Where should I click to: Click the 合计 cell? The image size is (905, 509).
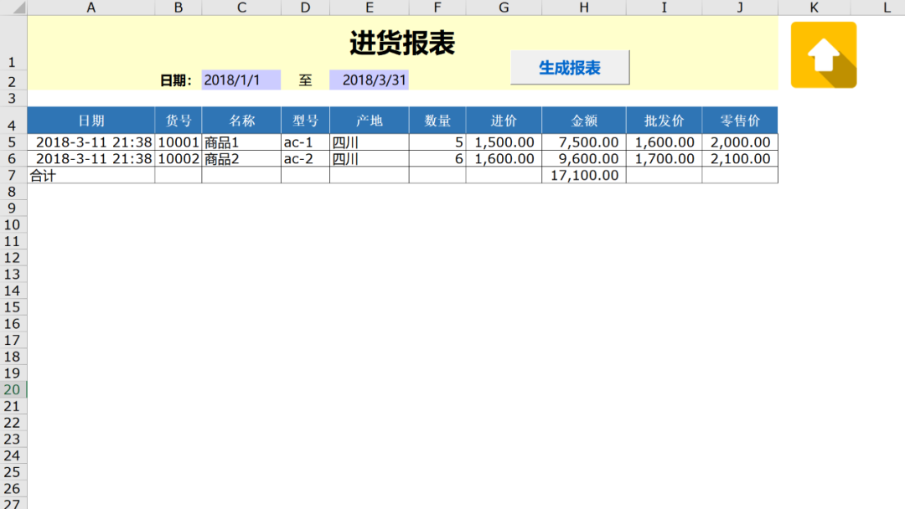click(90, 175)
